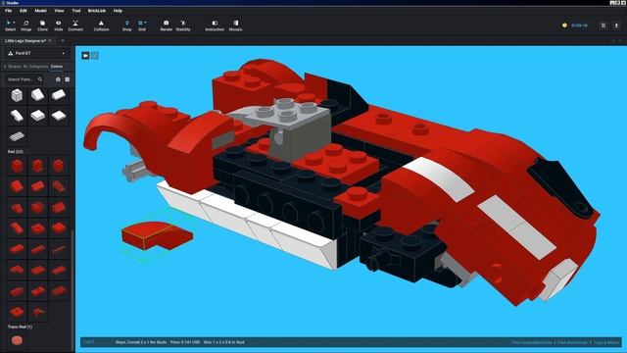Screen dimensions: 627x353
Task: Pick the first red brick under Red (23)
Action: [17, 166]
